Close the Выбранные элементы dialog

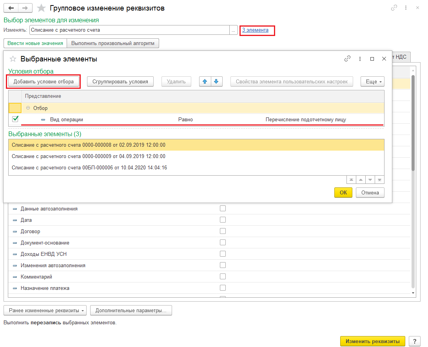click(384, 59)
